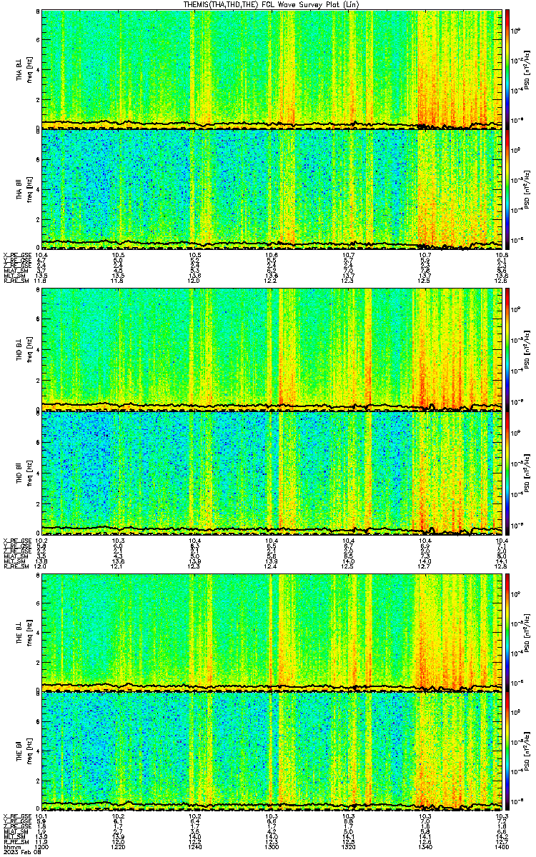This screenshot has height=857, width=536.
Task: Click the 2023 Feb 08 date label
Action: pos(18,851)
